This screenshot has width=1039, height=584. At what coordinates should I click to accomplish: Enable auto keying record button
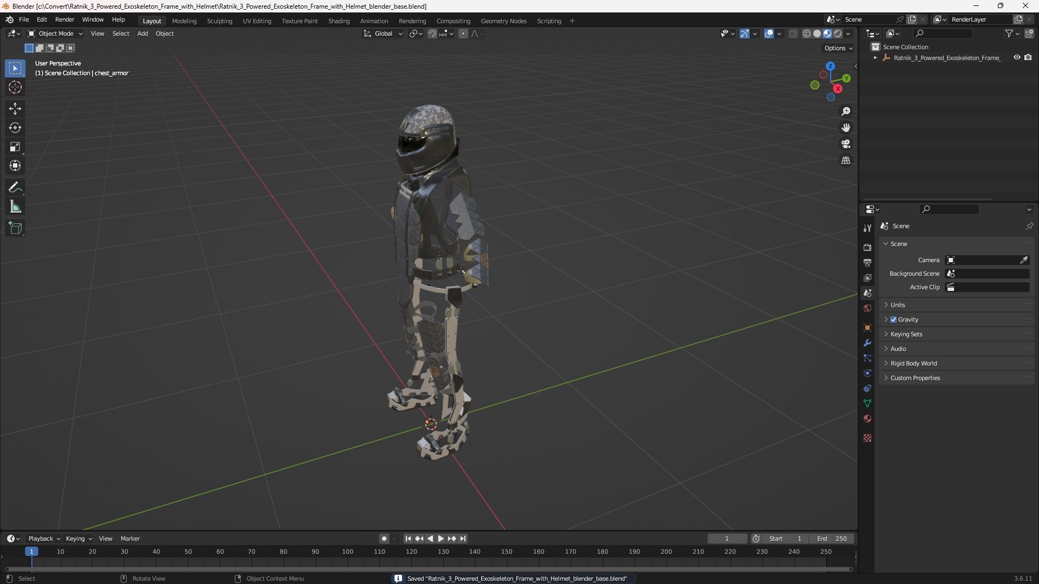pos(384,539)
